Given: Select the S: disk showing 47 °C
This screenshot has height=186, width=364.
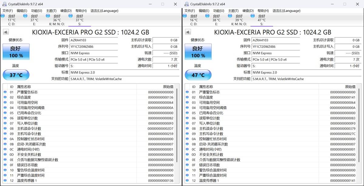Looking at the screenshot, I should click(x=253, y=16).
